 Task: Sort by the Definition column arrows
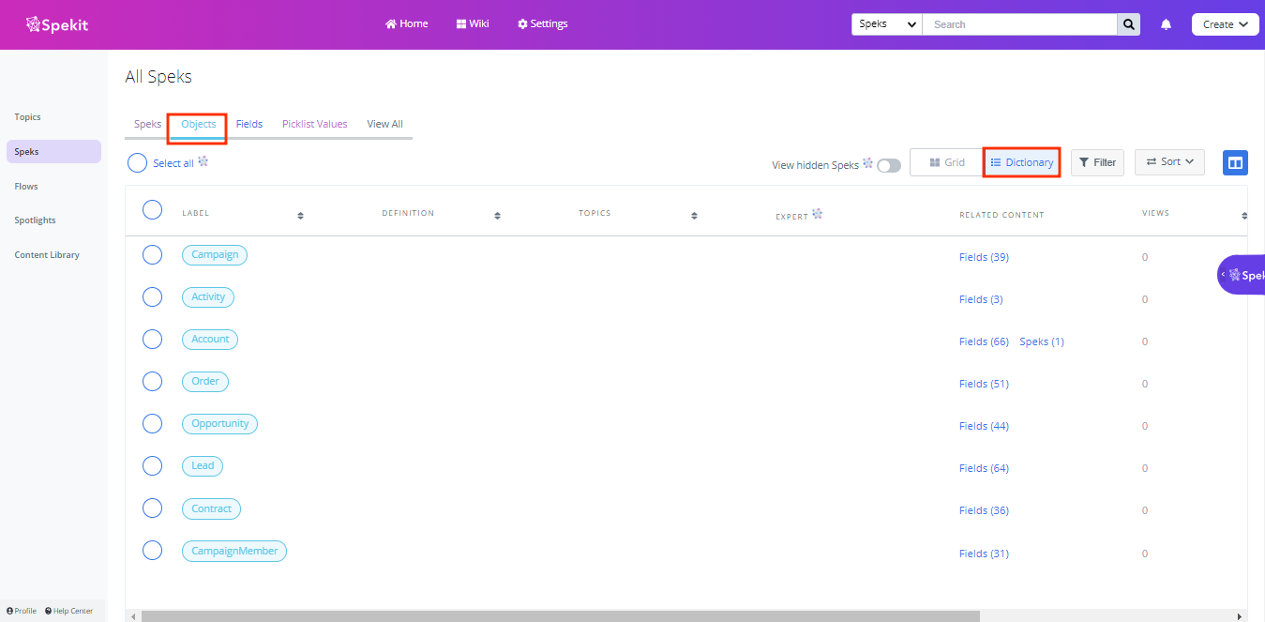pos(497,216)
